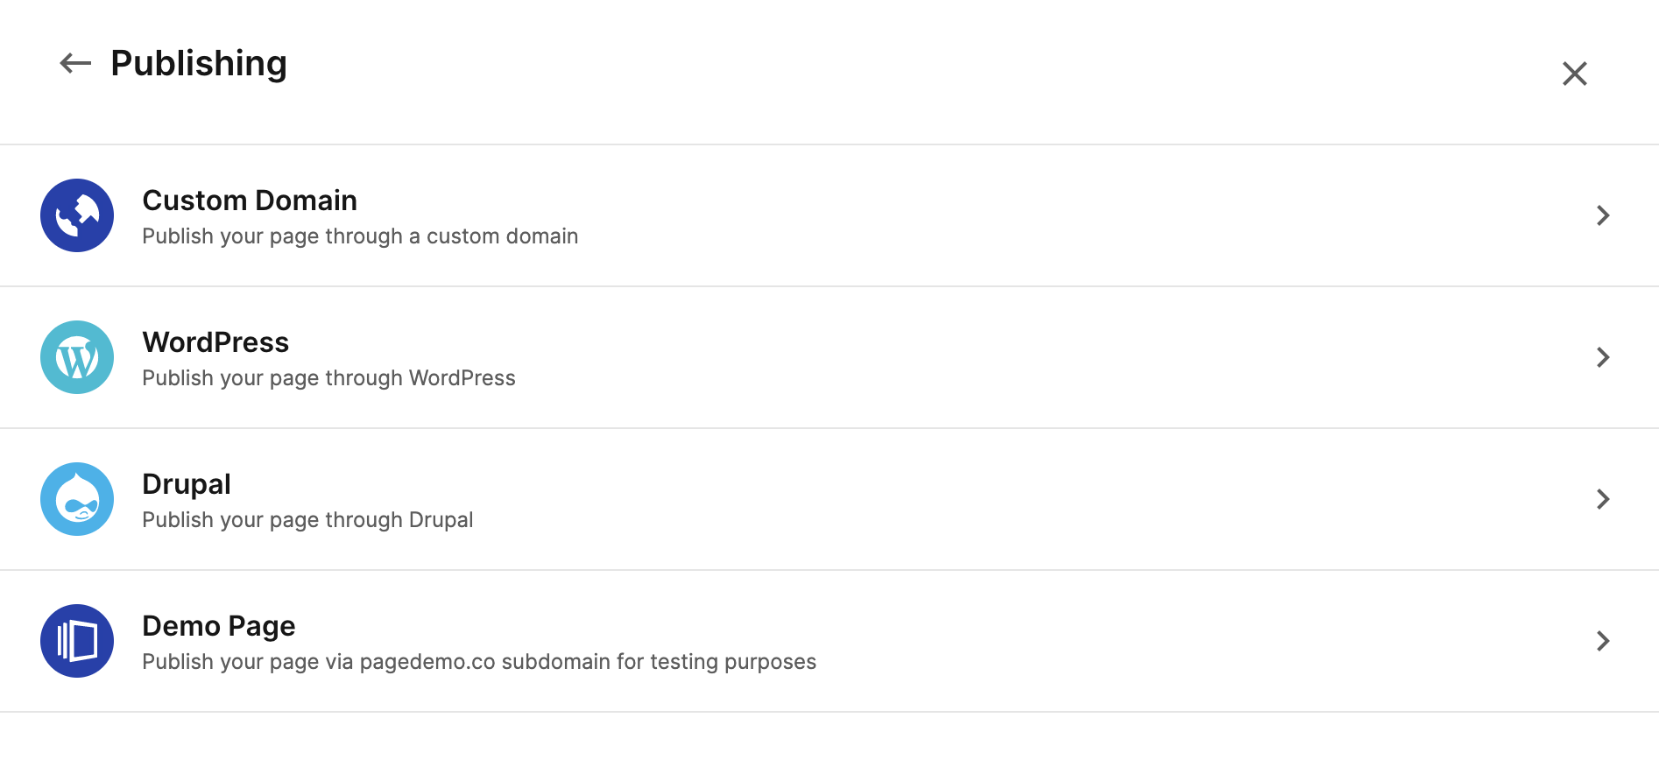Viewport: 1659px width, 760px height.
Task: Click the Custom Domain globe icon
Action: (77, 215)
